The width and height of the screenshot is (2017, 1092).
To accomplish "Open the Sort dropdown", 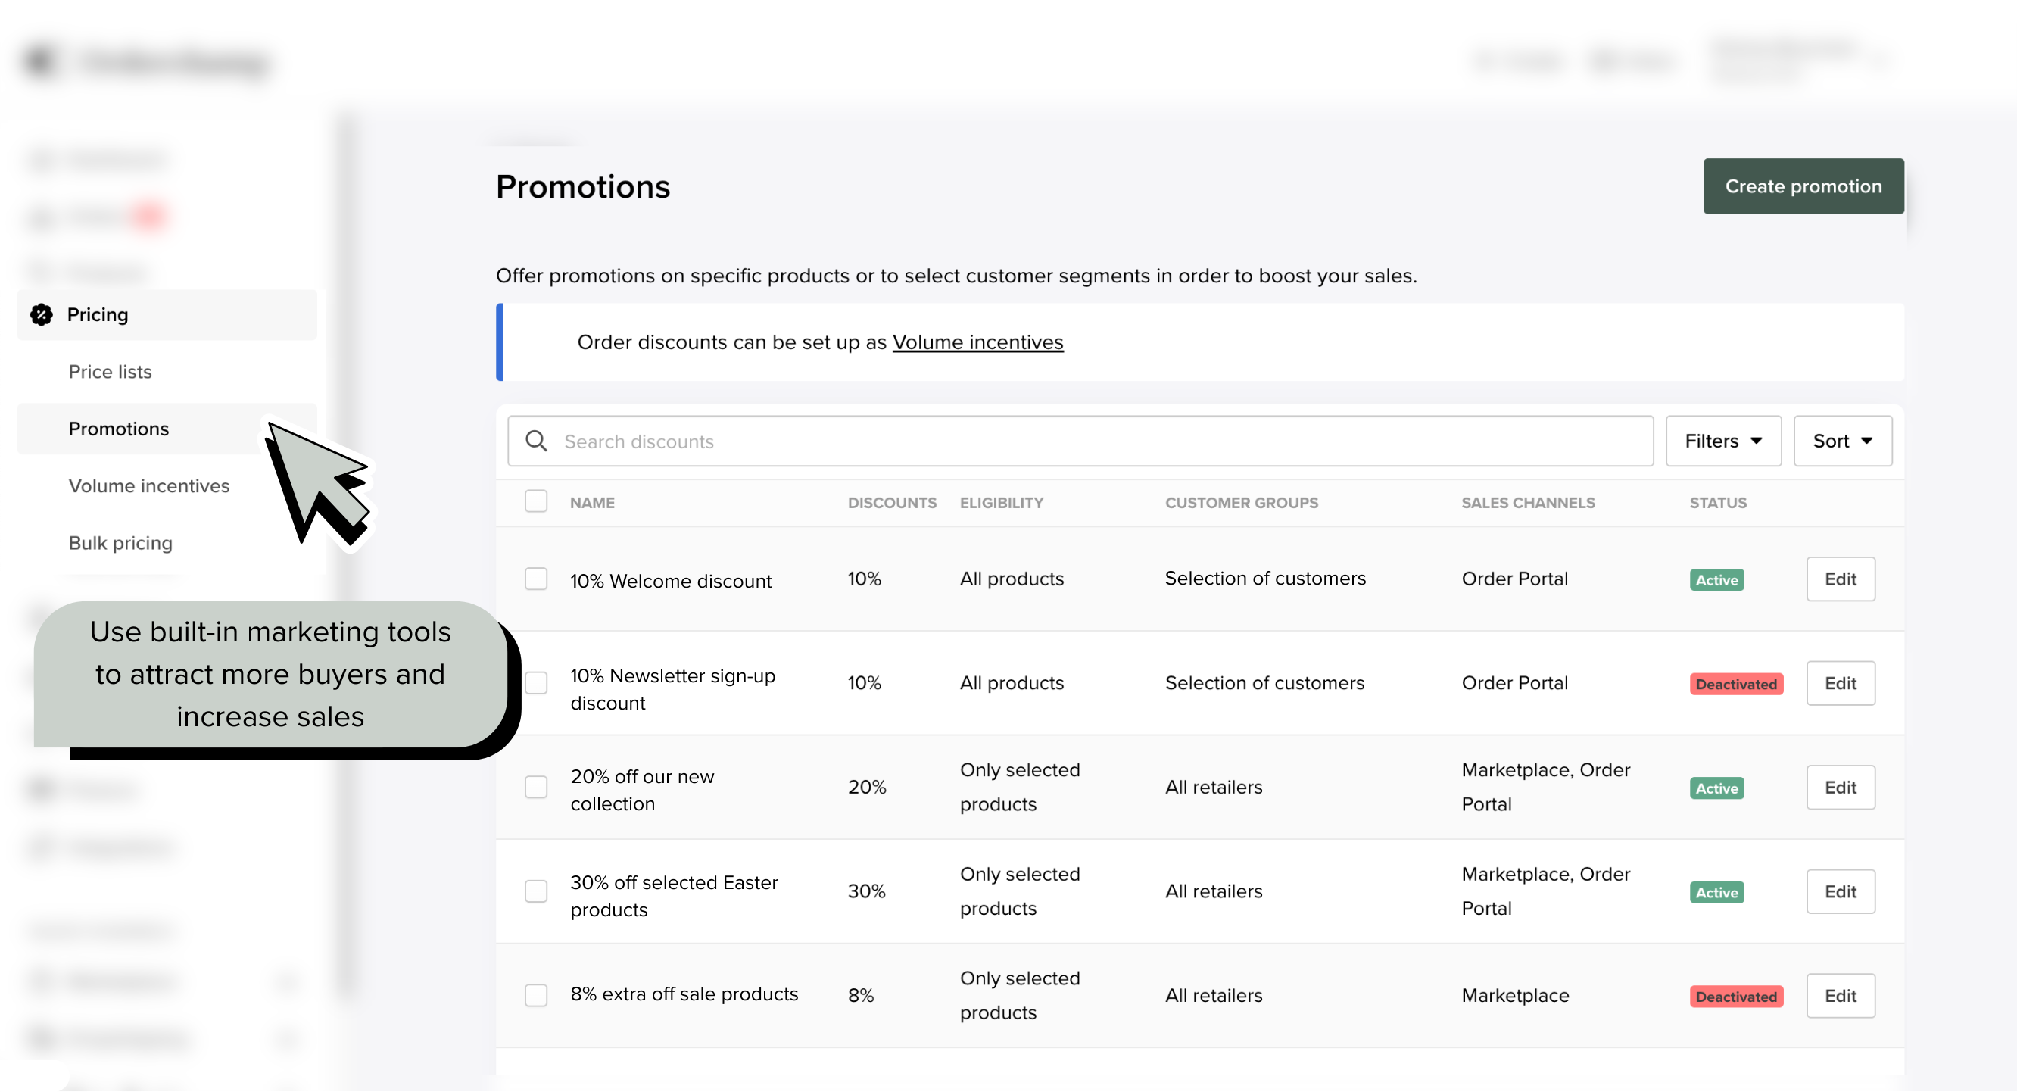I will coord(1842,441).
